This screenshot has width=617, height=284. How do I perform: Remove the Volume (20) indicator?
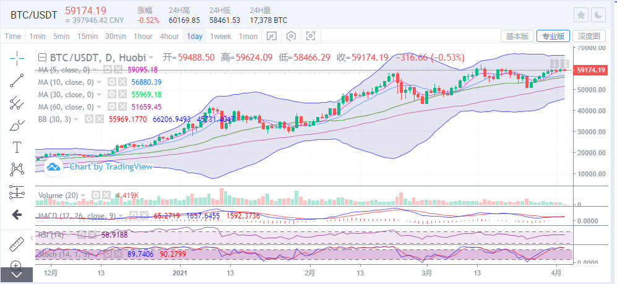[106, 195]
